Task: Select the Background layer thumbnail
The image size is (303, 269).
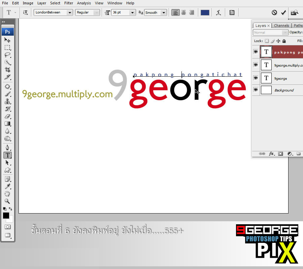Action: pyautogui.click(x=266, y=90)
